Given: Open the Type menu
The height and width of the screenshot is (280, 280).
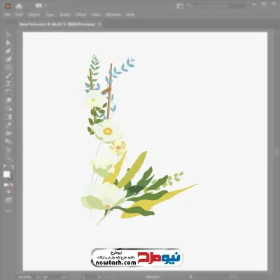Looking at the screenshot, I should [x=50, y=15].
